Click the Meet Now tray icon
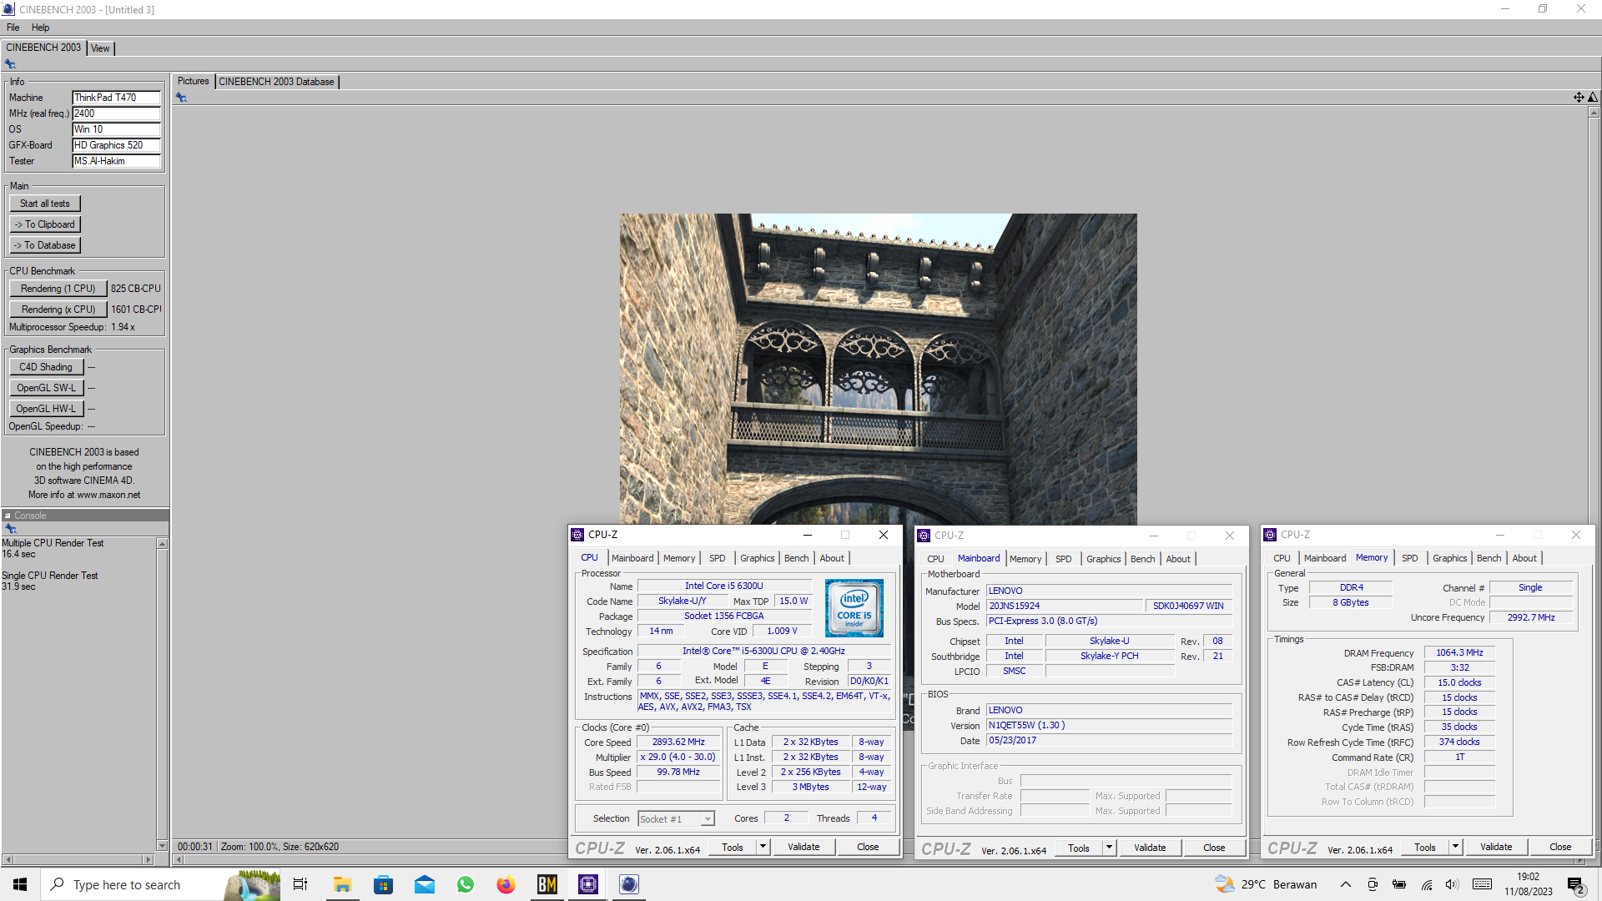Image resolution: width=1602 pixels, height=901 pixels. 1373,884
